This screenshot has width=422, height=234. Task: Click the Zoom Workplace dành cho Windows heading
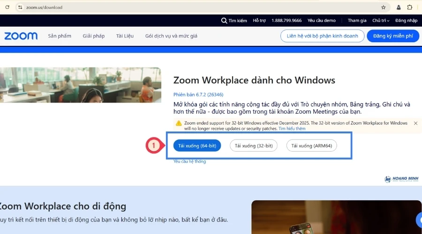254,80
